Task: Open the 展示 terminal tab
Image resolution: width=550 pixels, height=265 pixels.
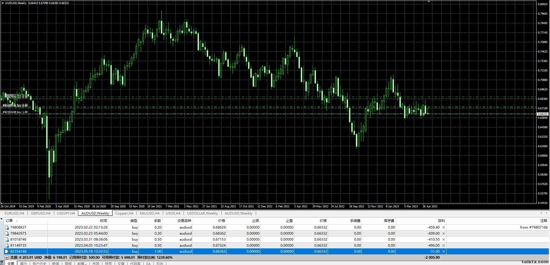Action: tap(24, 263)
